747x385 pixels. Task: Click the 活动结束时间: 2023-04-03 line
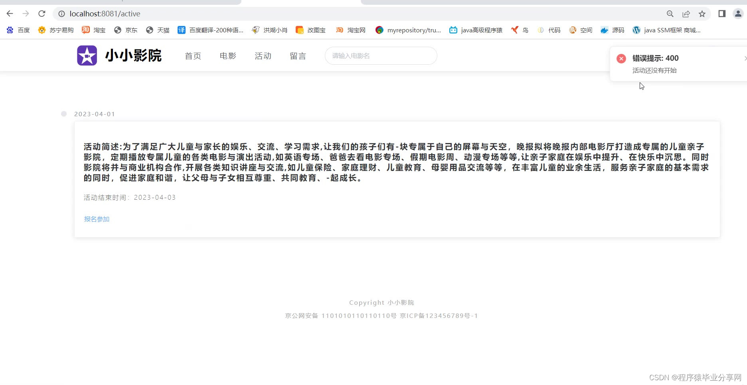pos(130,198)
